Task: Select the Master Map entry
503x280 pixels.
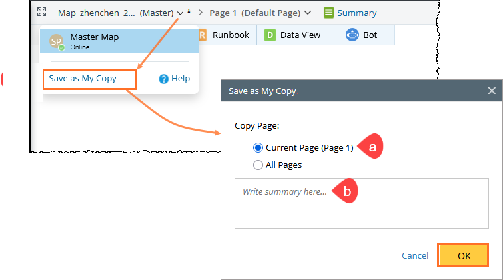Action: [x=119, y=41]
